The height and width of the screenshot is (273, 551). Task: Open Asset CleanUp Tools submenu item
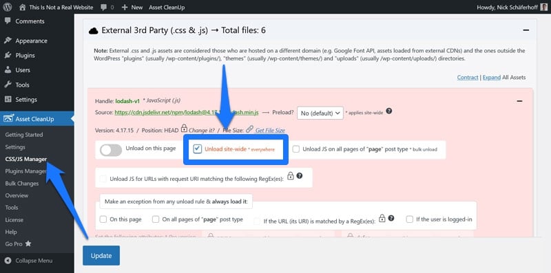[x=11, y=208]
